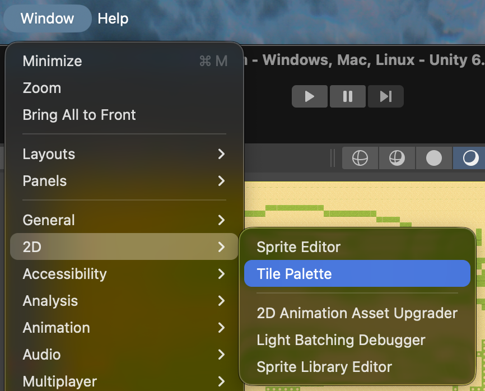Select the solid sphere Shaded mode icon
Screen dimensions: 485x391
434,159
